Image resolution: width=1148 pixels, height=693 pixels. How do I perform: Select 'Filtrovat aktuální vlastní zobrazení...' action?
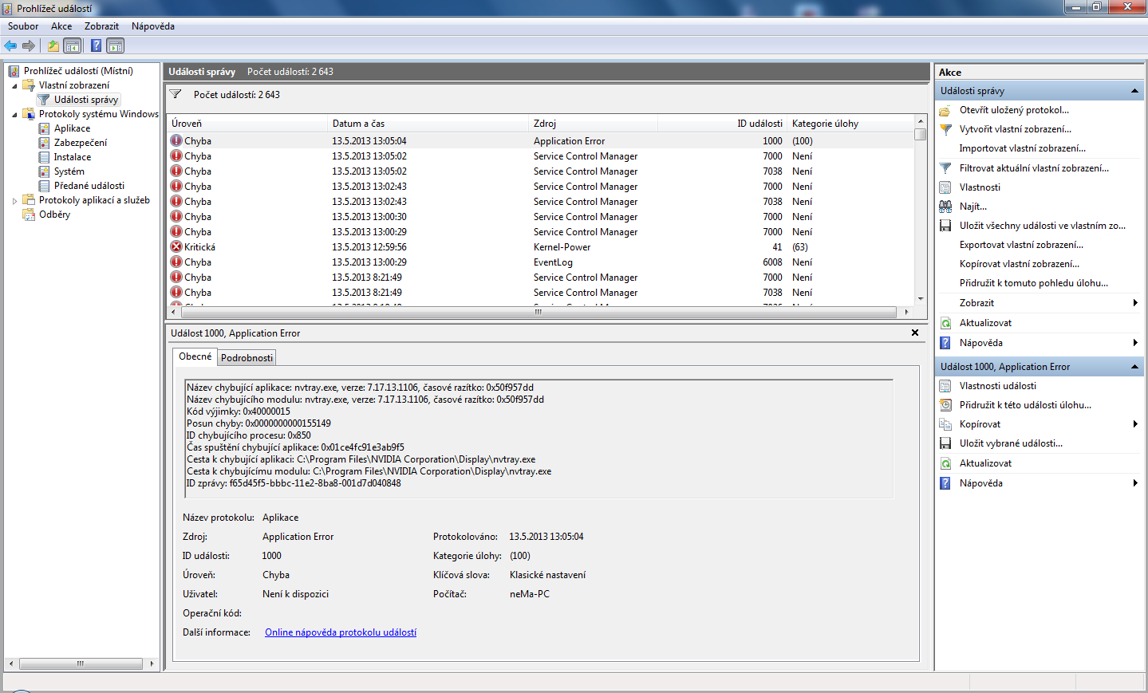point(1034,168)
